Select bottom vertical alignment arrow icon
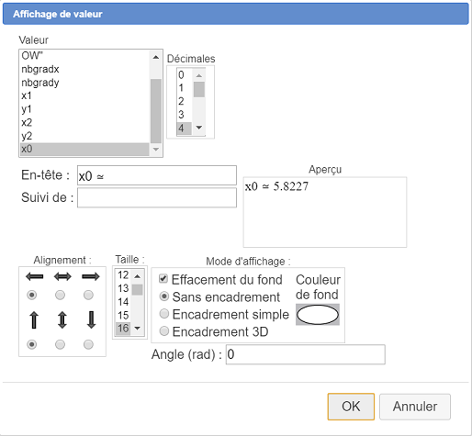Image resolution: width=472 pixels, height=436 pixels. click(x=91, y=320)
